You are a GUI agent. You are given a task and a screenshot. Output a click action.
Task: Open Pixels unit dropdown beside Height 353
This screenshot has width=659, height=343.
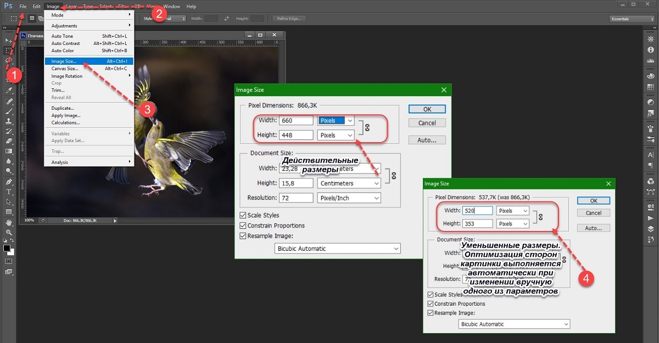coord(513,223)
